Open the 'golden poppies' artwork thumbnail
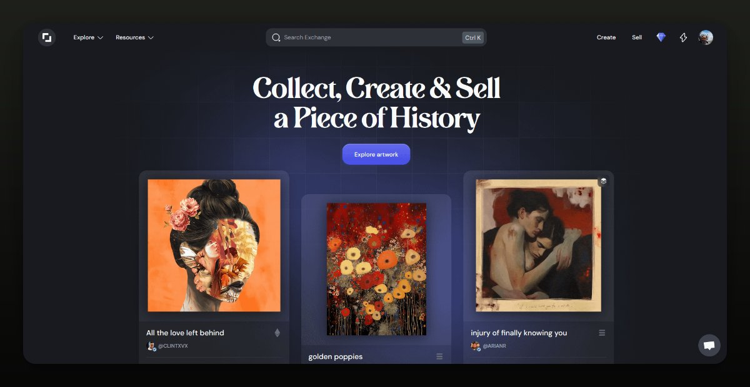This screenshot has width=750, height=387. tap(376, 268)
